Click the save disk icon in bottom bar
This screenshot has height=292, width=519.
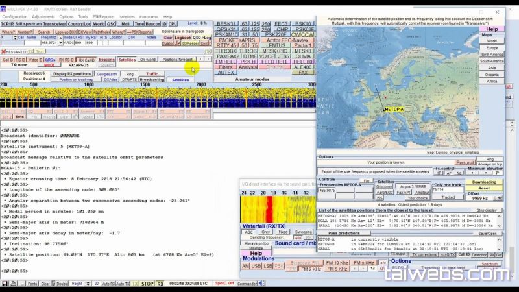click(x=5, y=284)
